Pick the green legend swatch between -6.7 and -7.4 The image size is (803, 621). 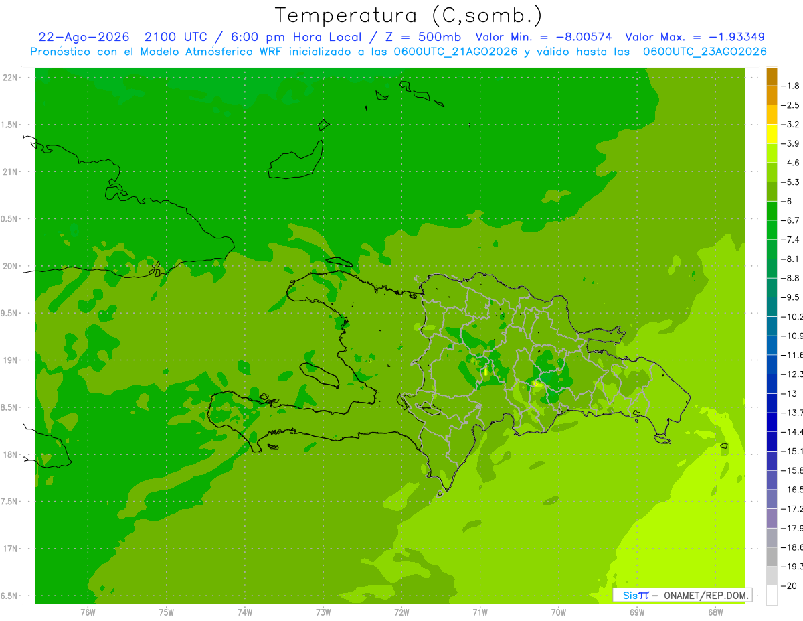(x=772, y=230)
